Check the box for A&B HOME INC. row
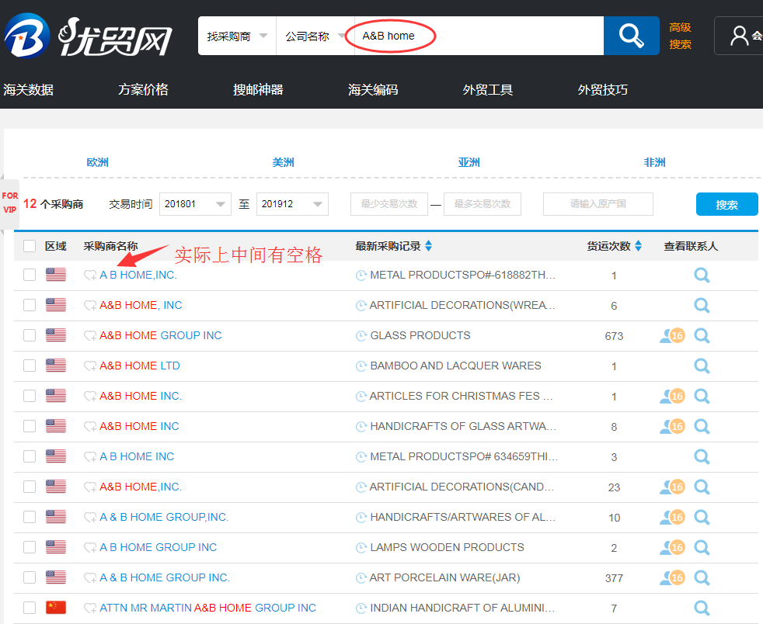The width and height of the screenshot is (763, 624). 30,396
